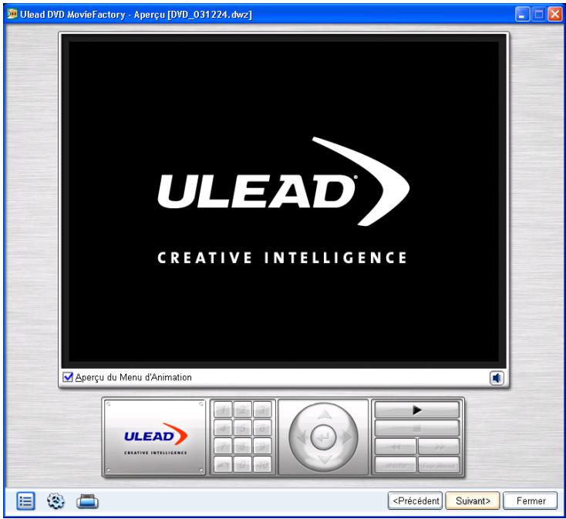Close window with the red X
The height and width of the screenshot is (519, 566).
pos(554,15)
